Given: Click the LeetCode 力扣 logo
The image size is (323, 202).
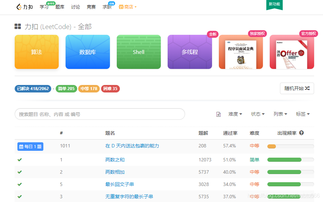Looking at the screenshot, I should coord(25,7).
